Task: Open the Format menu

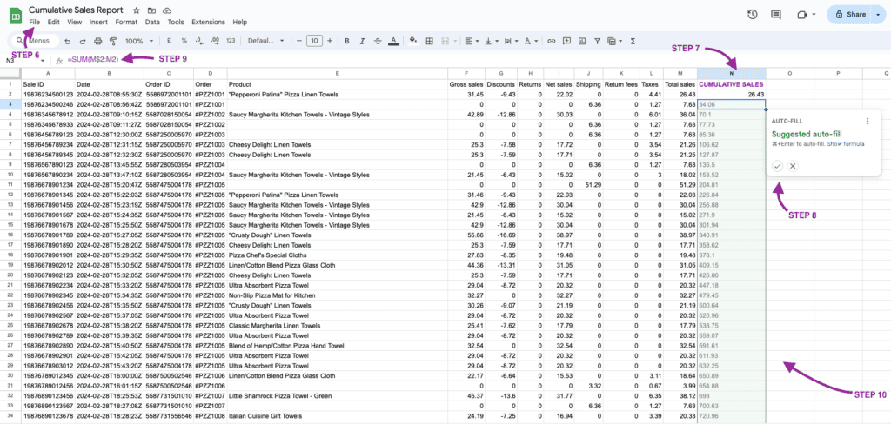Action: coord(126,22)
